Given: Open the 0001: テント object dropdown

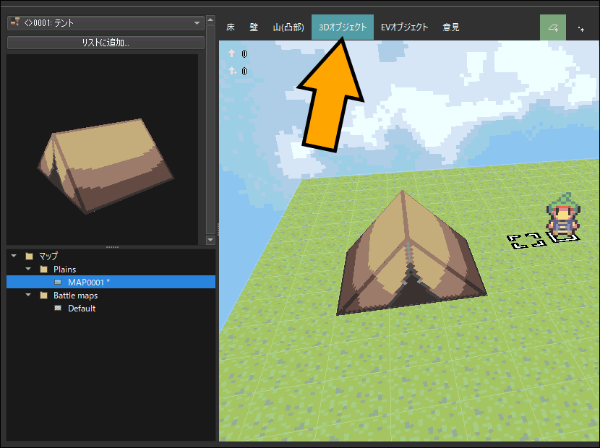Looking at the screenshot, I should [x=106, y=23].
